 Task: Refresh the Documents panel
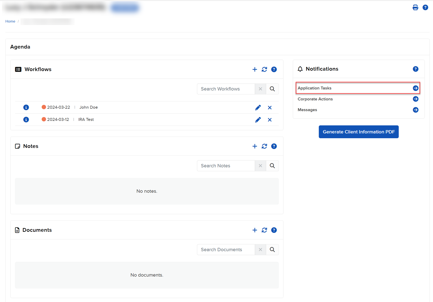(264, 230)
